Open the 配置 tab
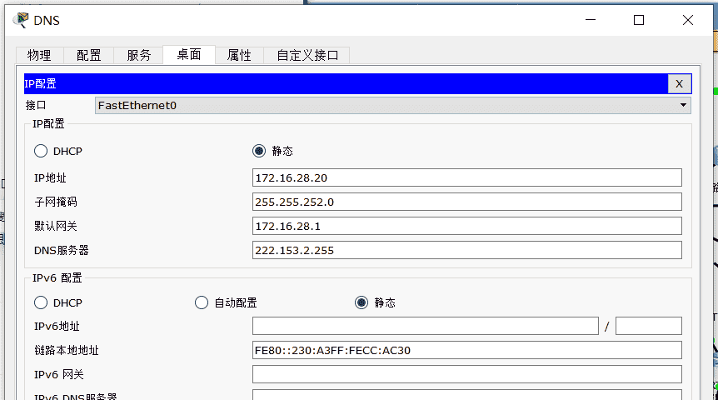This screenshot has width=718, height=400. (89, 56)
